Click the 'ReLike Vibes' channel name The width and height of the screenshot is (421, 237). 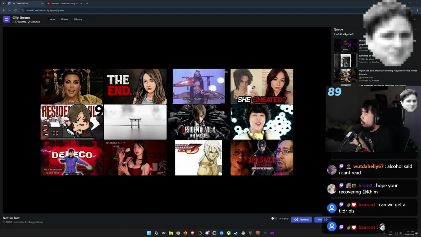pos(368,59)
